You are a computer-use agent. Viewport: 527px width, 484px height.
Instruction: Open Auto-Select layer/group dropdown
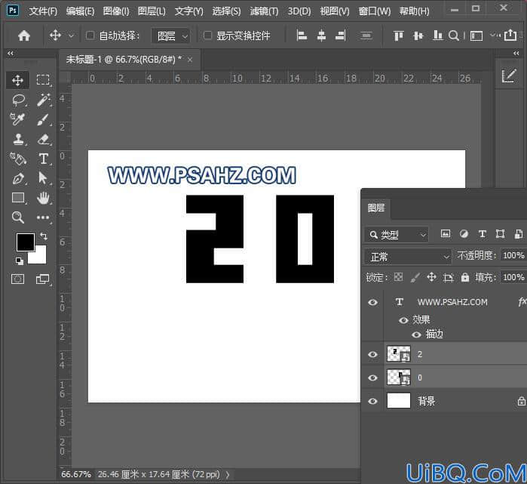(x=170, y=35)
